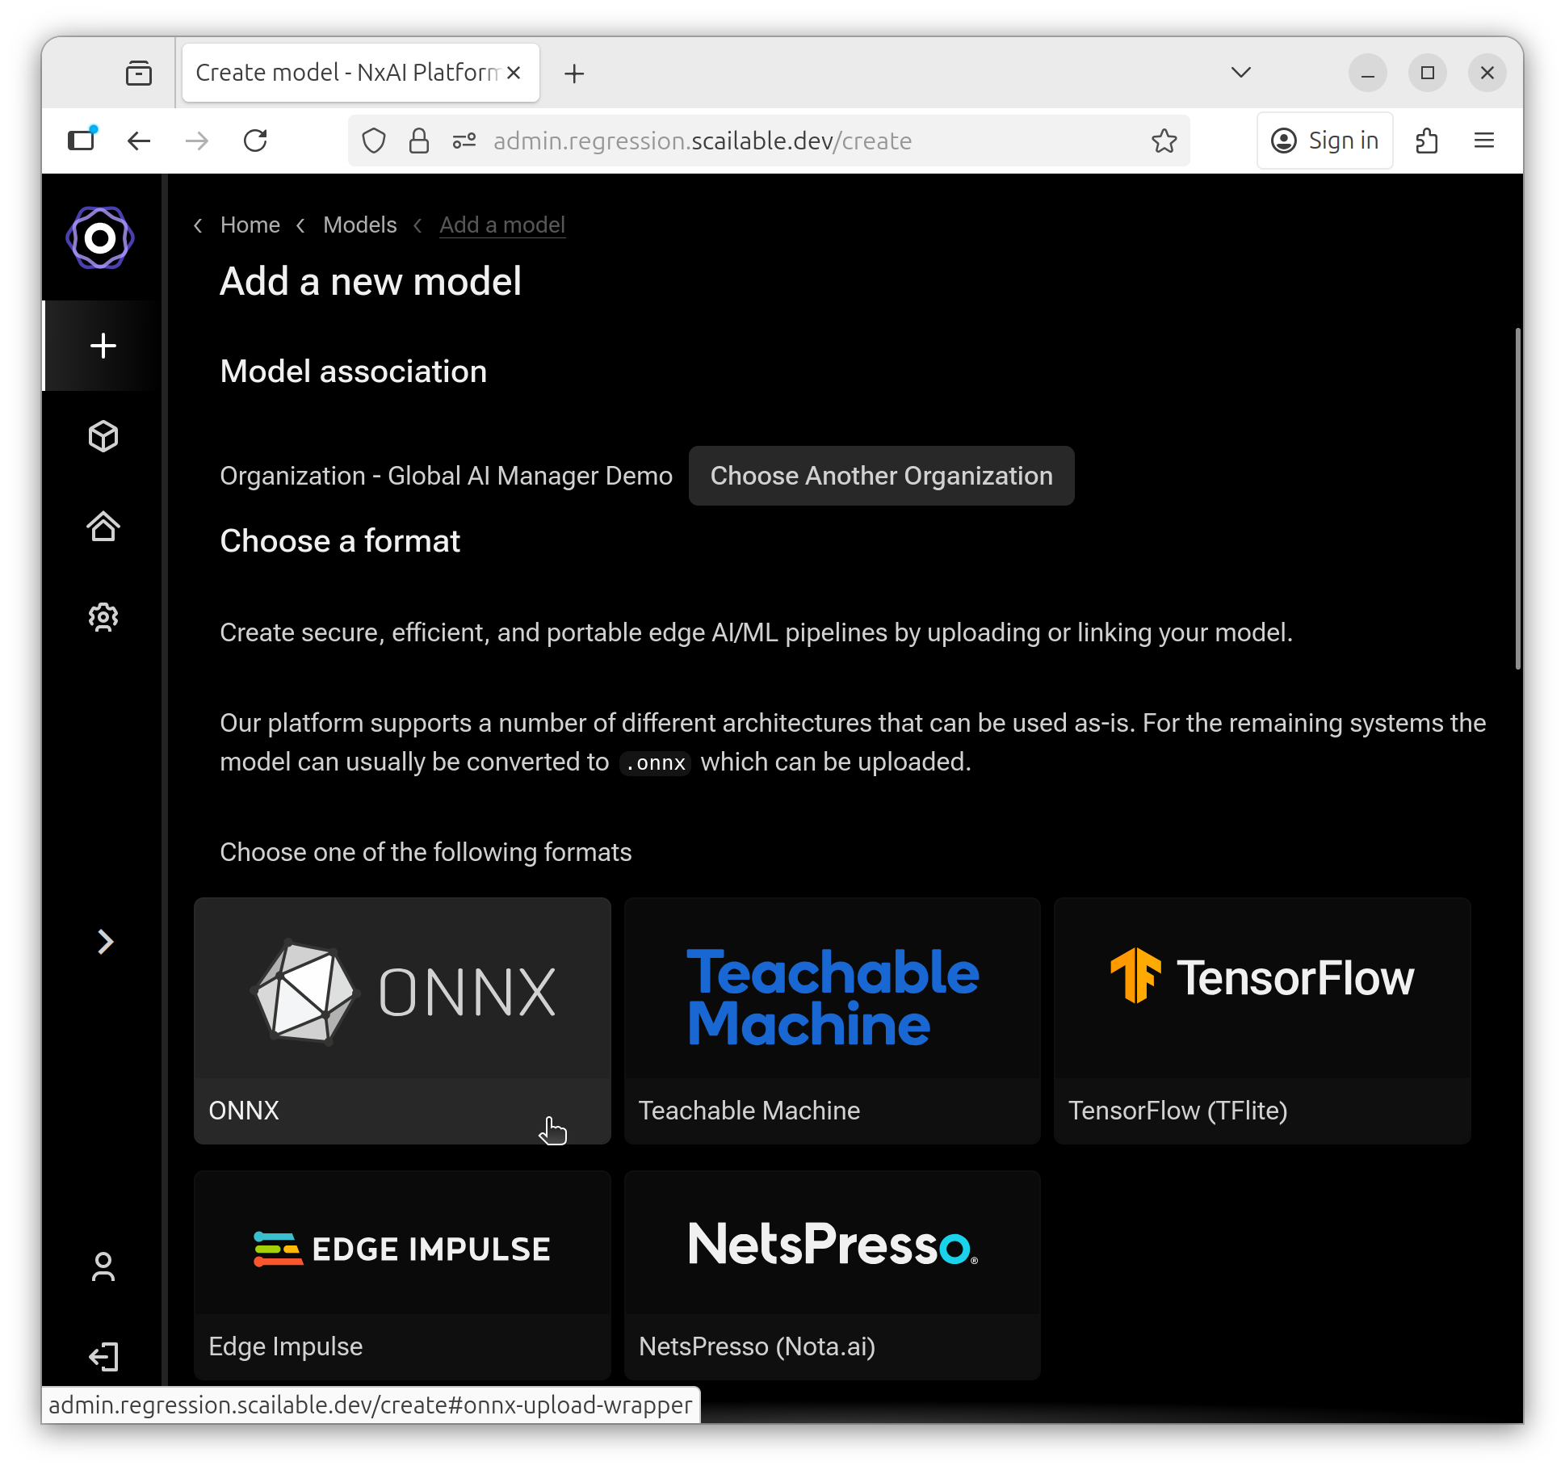Open the models cube icon in sidebar
This screenshot has height=1470, width=1565.
[103, 436]
